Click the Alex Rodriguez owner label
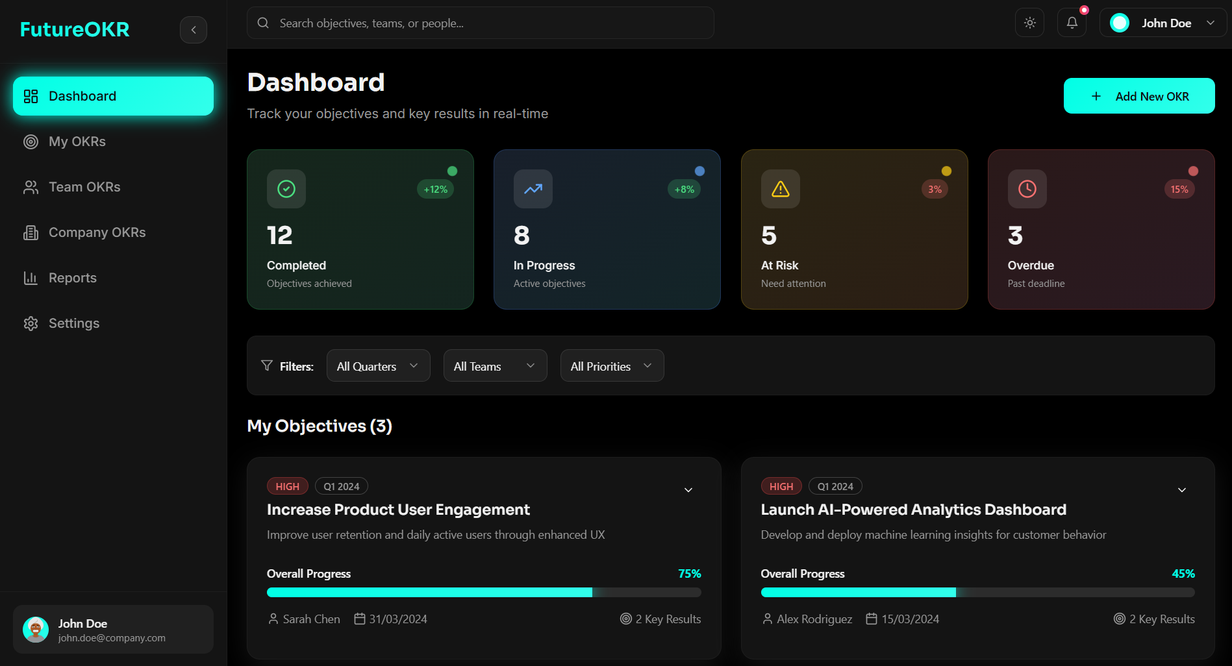Image resolution: width=1232 pixels, height=666 pixels. pos(807,619)
